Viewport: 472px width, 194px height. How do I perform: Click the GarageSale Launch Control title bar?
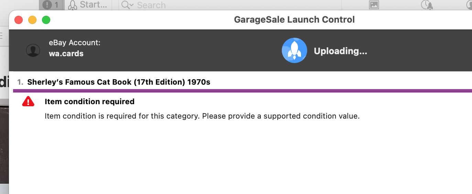point(294,20)
